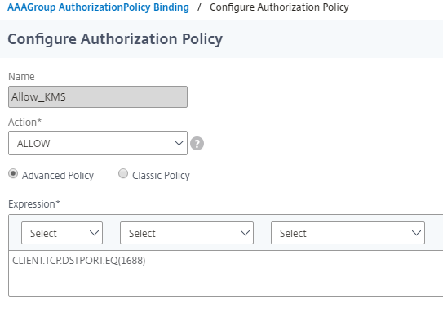Click the Action* field label

(24, 123)
